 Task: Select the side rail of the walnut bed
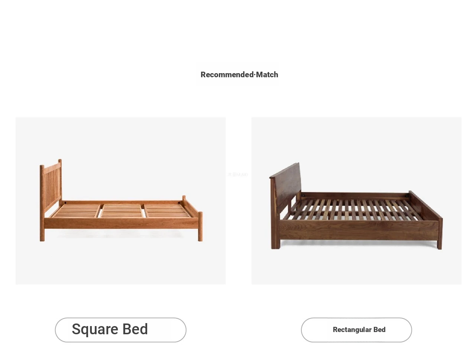(x=359, y=230)
